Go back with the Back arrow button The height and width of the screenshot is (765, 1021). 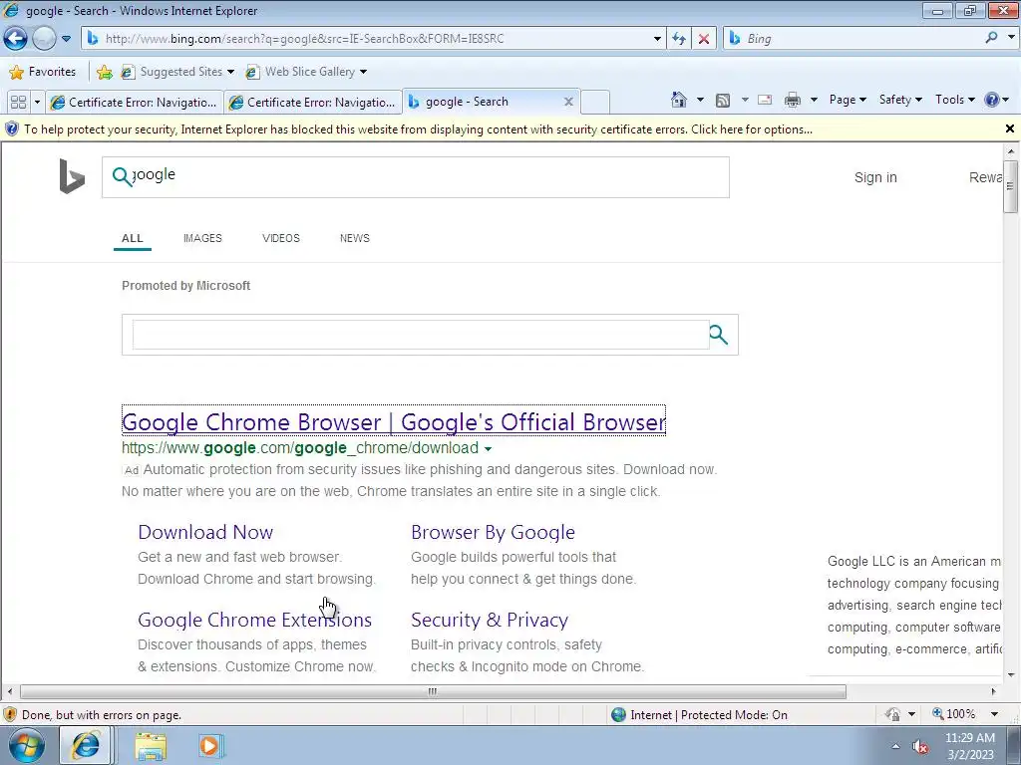click(15, 39)
